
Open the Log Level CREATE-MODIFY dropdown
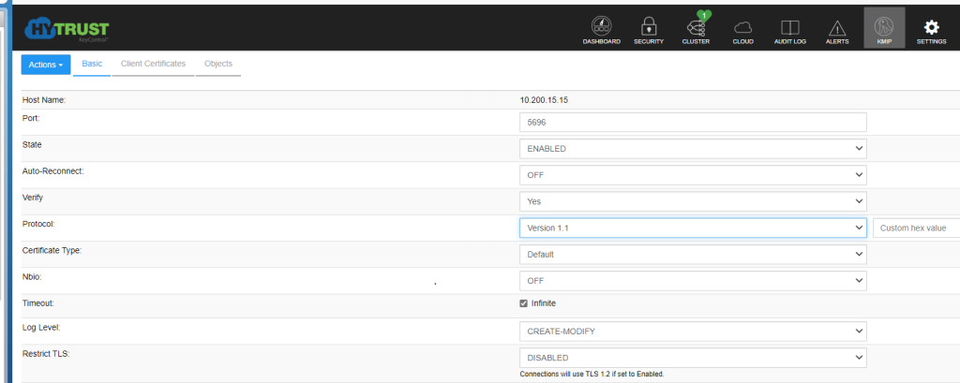click(x=692, y=331)
